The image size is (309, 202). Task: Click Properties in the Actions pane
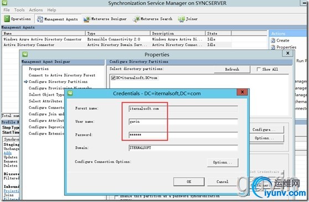pos(286,47)
